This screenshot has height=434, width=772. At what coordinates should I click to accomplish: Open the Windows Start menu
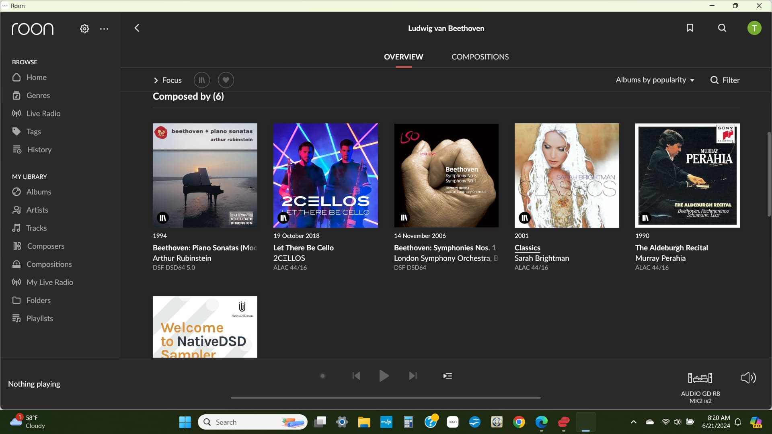click(185, 422)
